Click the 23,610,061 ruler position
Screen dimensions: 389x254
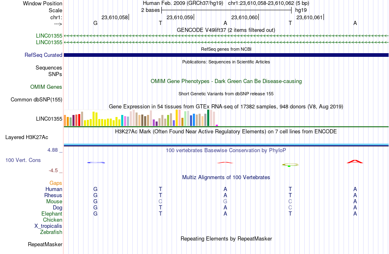310,17
